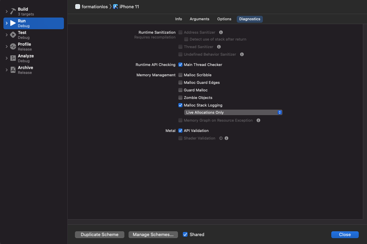Switch to the Arguments tab
The width and height of the screenshot is (367, 244).
(199, 19)
